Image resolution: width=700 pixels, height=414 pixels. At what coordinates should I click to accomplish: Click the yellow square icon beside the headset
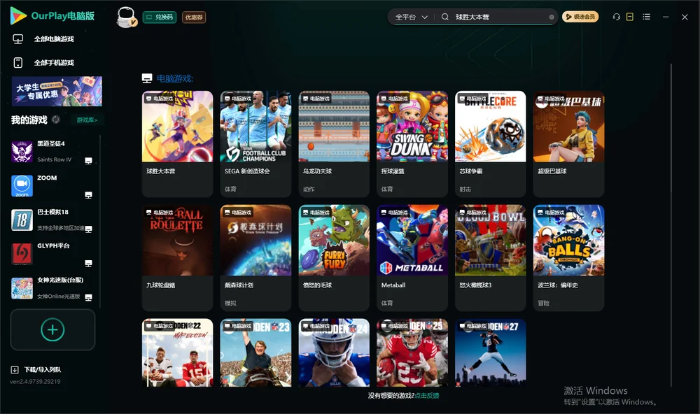(x=630, y=17)
